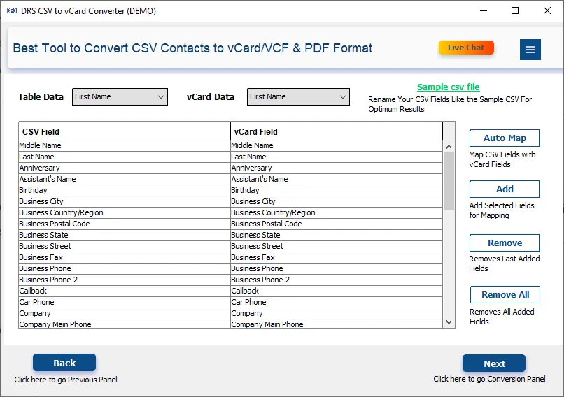Image resolution: width=564 pixels, height=397 pixels.
Task: Click Next to go to Conversion Panel
Action: [x=494, y=363]
